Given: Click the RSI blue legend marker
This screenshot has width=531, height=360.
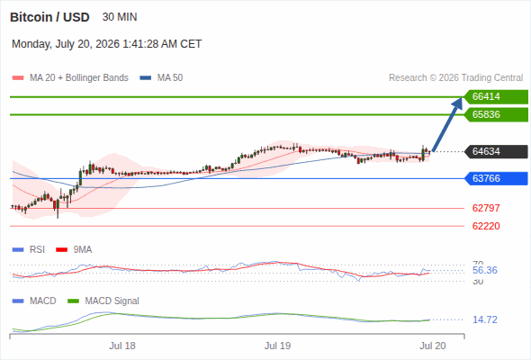Looking at the screenshot, I should coord(18,250).
